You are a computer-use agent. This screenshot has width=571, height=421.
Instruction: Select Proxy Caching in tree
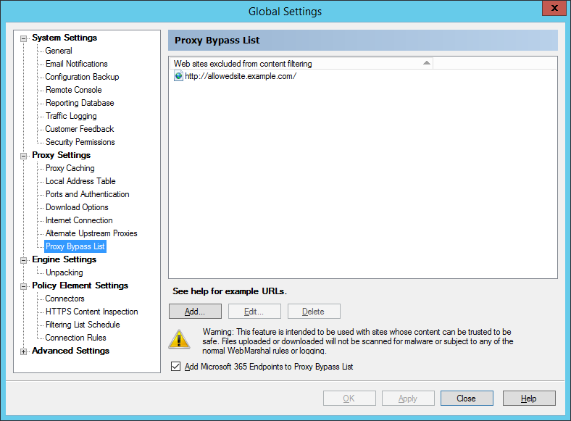pyautogui.click(x=70, y=168)
